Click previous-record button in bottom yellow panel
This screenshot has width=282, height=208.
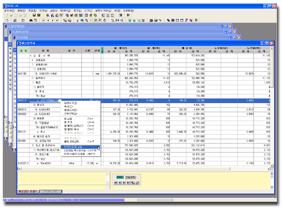pyautogui.click(x=120, y=183)
